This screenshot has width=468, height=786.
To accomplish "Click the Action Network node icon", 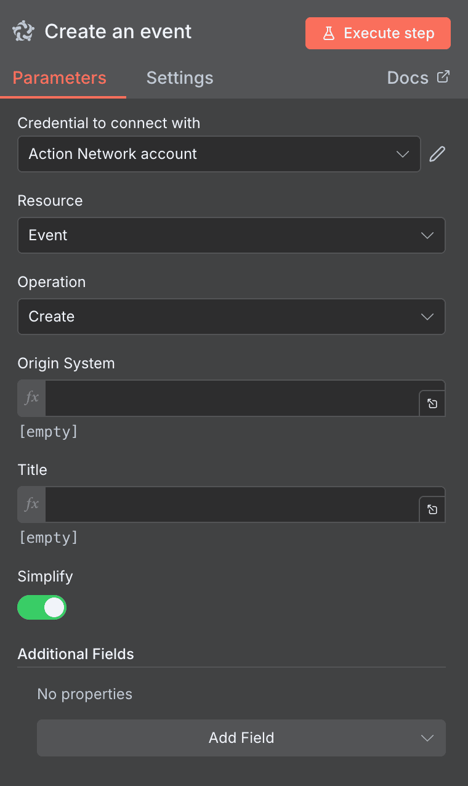I will tap(23, 31).
